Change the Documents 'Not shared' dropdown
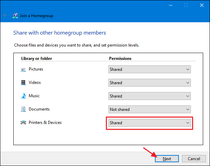The width and height of the screenshot is (210, 166). pyautogui.click(x=149, y=110)
